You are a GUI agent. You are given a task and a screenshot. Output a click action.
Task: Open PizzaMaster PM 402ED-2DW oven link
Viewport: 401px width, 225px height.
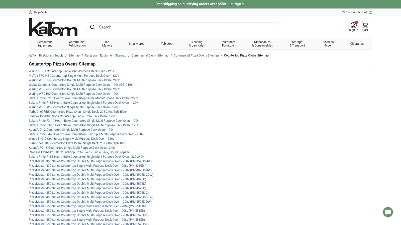91,175
